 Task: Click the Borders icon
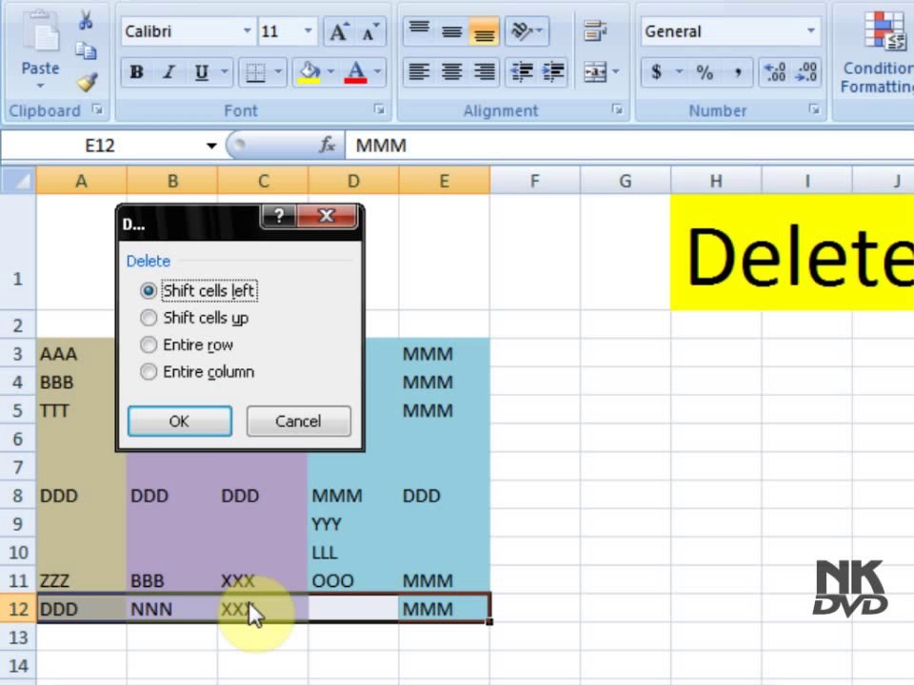255,72
